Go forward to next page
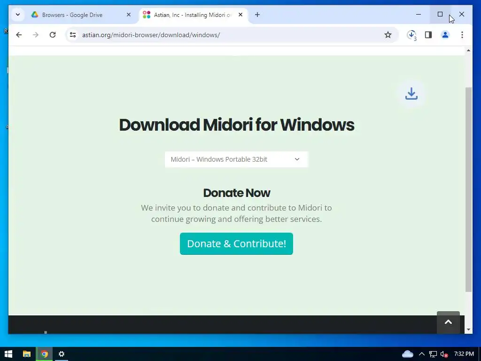 (36, 35)
